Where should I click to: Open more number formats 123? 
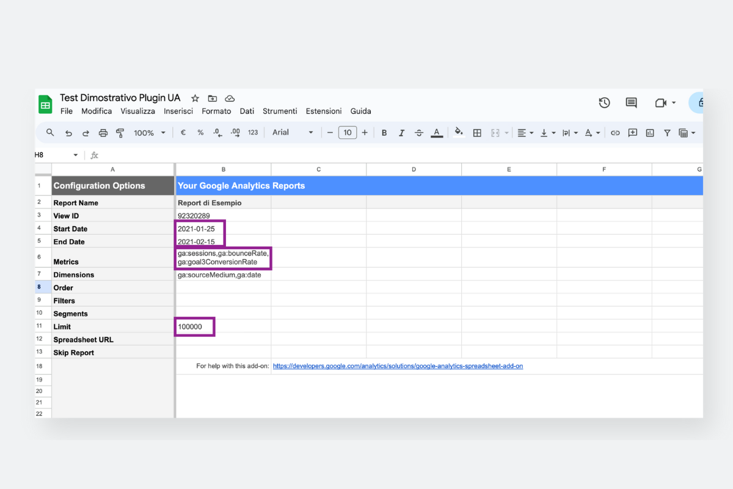point(253,133)
